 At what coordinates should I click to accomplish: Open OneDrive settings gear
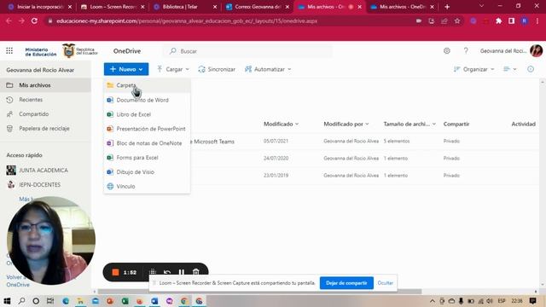(447, 51)
